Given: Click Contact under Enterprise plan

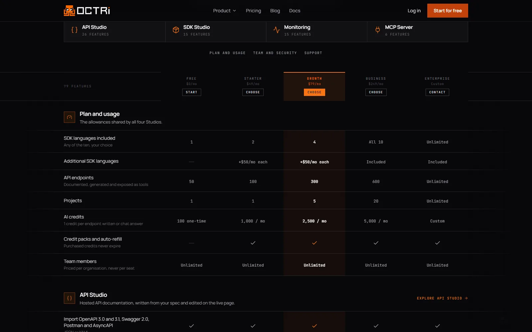Looking at the screenshot, I should [437, 92].
